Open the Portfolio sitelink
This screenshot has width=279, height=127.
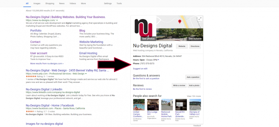(36, 30)
